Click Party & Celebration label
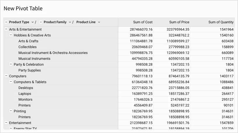Screen dimensions: 238x133 [x=29, y=64]
